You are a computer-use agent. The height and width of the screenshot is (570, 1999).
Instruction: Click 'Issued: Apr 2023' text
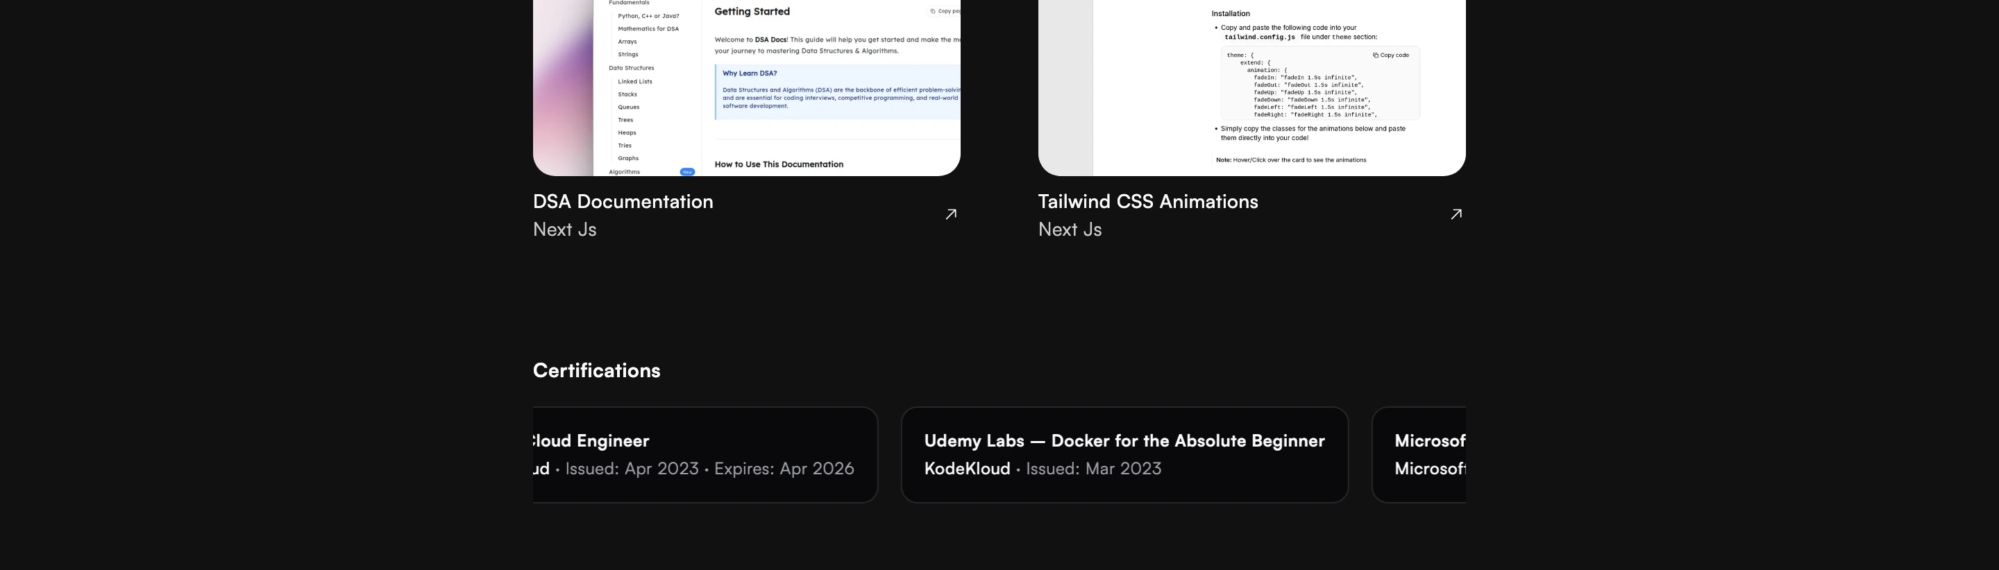coord(632,468)
